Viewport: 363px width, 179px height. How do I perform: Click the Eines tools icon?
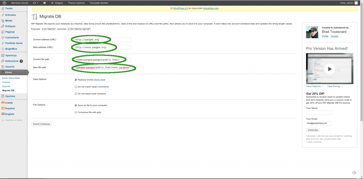pyautogui.click(x=2, y=72)
